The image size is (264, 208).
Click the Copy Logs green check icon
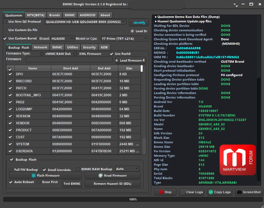[211, 192]
